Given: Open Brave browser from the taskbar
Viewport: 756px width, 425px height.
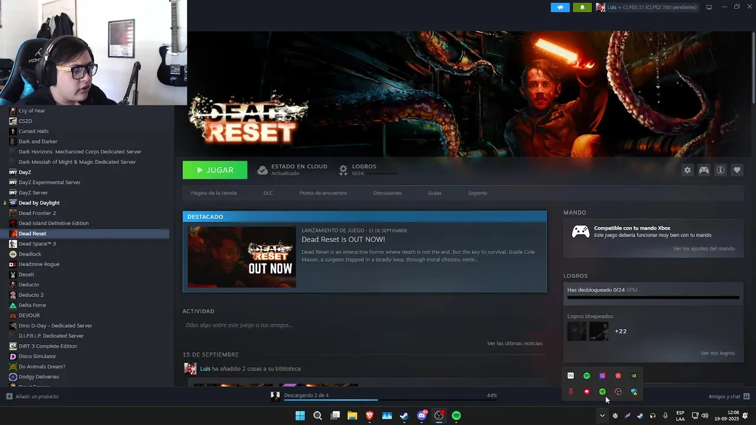Looking at the screenshot, I should point(370,416).
